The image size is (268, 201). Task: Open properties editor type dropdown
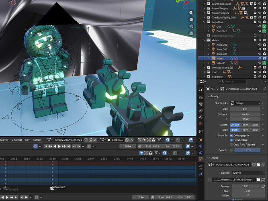[x=203, y=82]
